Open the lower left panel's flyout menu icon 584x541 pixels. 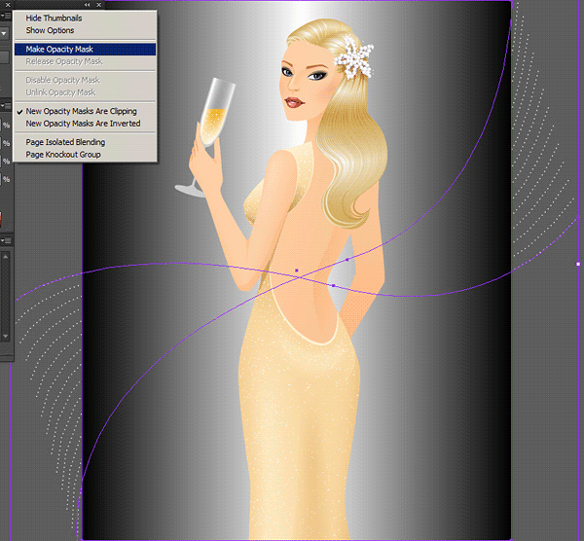[6, 240]
